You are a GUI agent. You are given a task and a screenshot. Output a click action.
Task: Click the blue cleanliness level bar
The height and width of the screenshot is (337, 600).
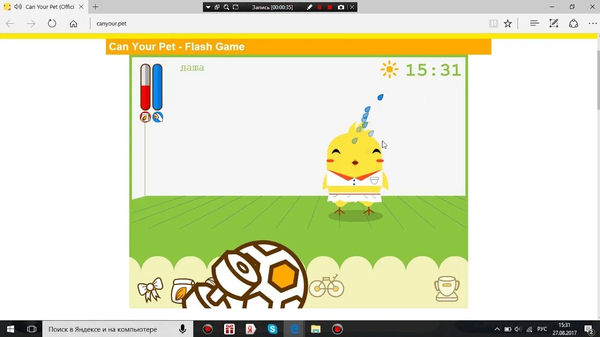pyautogui.click(x=157, y=87)
